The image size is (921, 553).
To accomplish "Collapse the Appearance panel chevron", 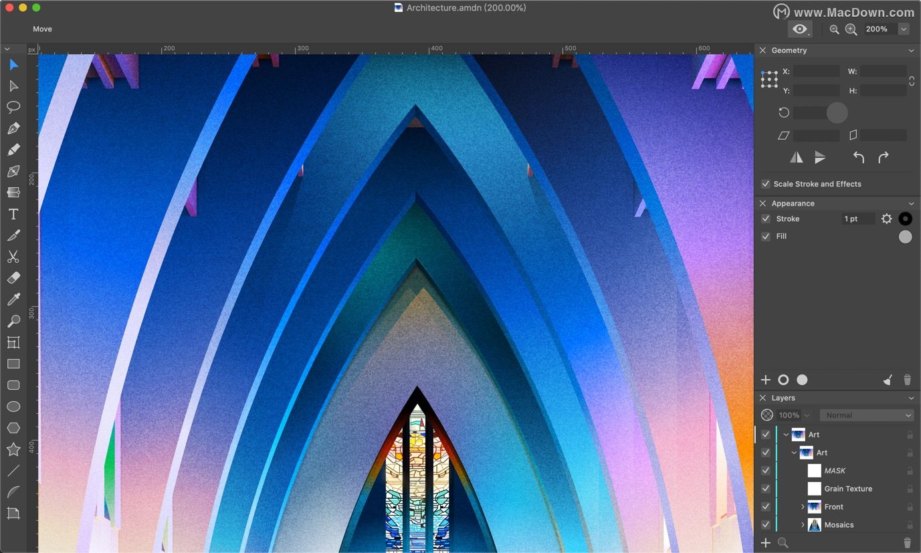I will [x=911, y=203].
